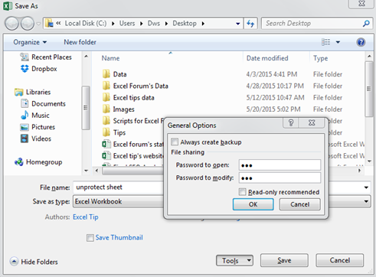Open Pictures library
This screenshot has height=277, width=376.
click(x=38, y=127)
